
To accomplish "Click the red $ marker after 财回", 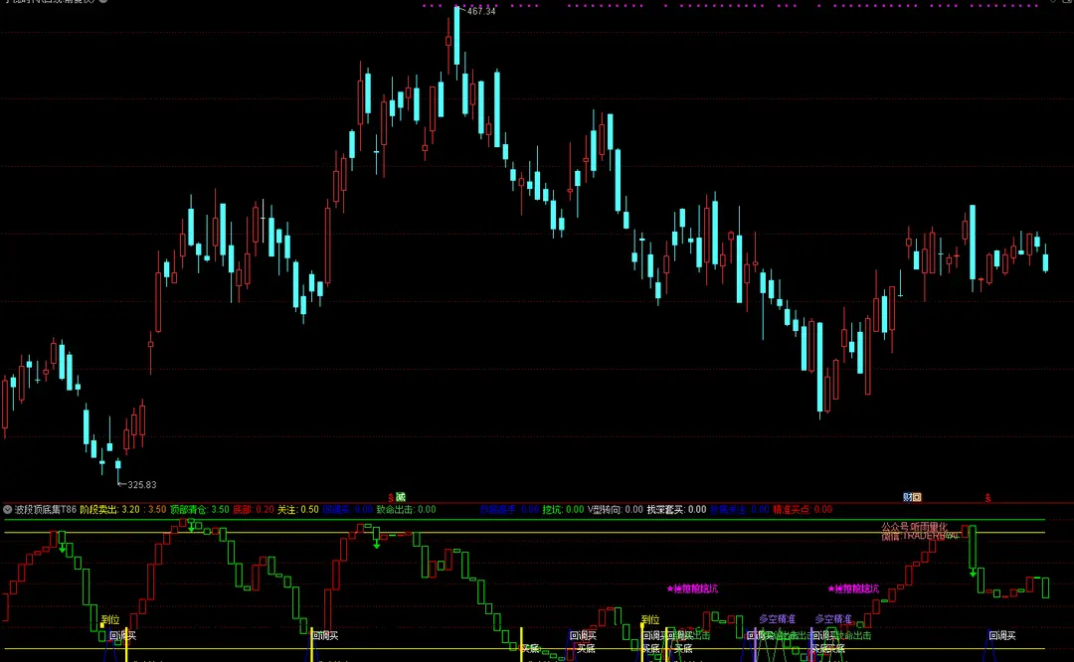I will 987,498.
